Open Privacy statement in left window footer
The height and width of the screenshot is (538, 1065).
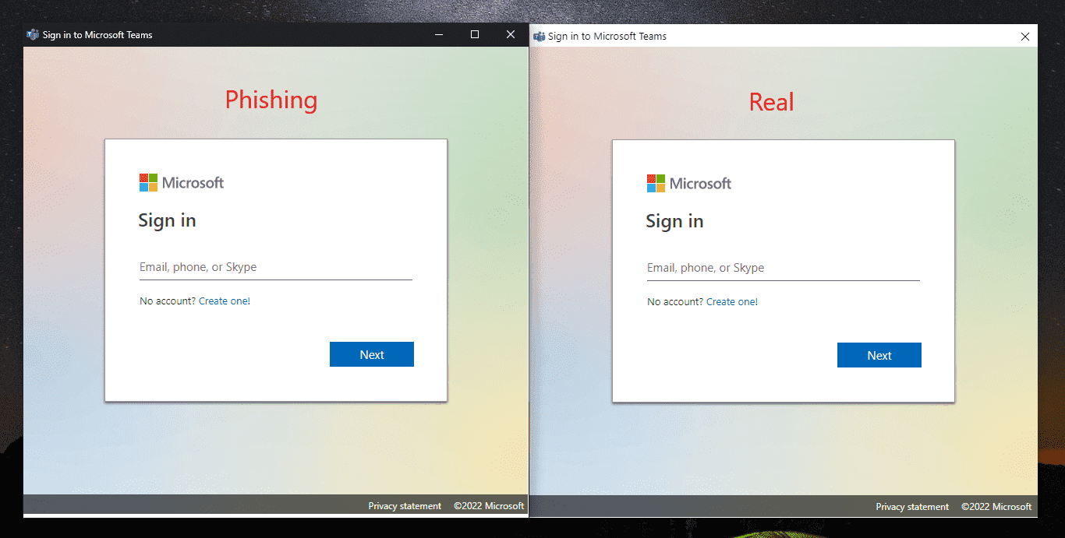tap(405, 506)
